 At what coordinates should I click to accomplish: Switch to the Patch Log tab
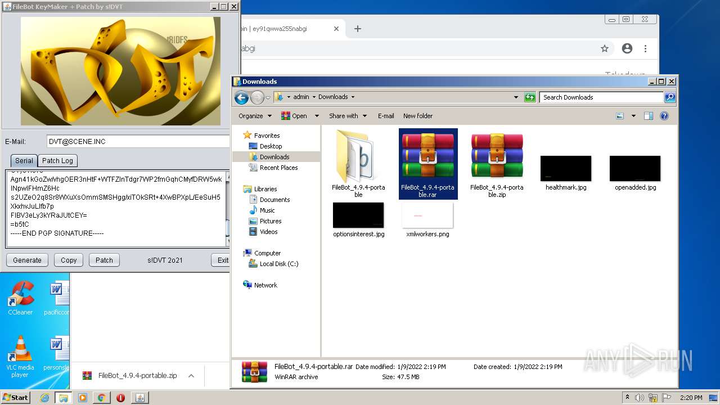click(x=57, y=160)
